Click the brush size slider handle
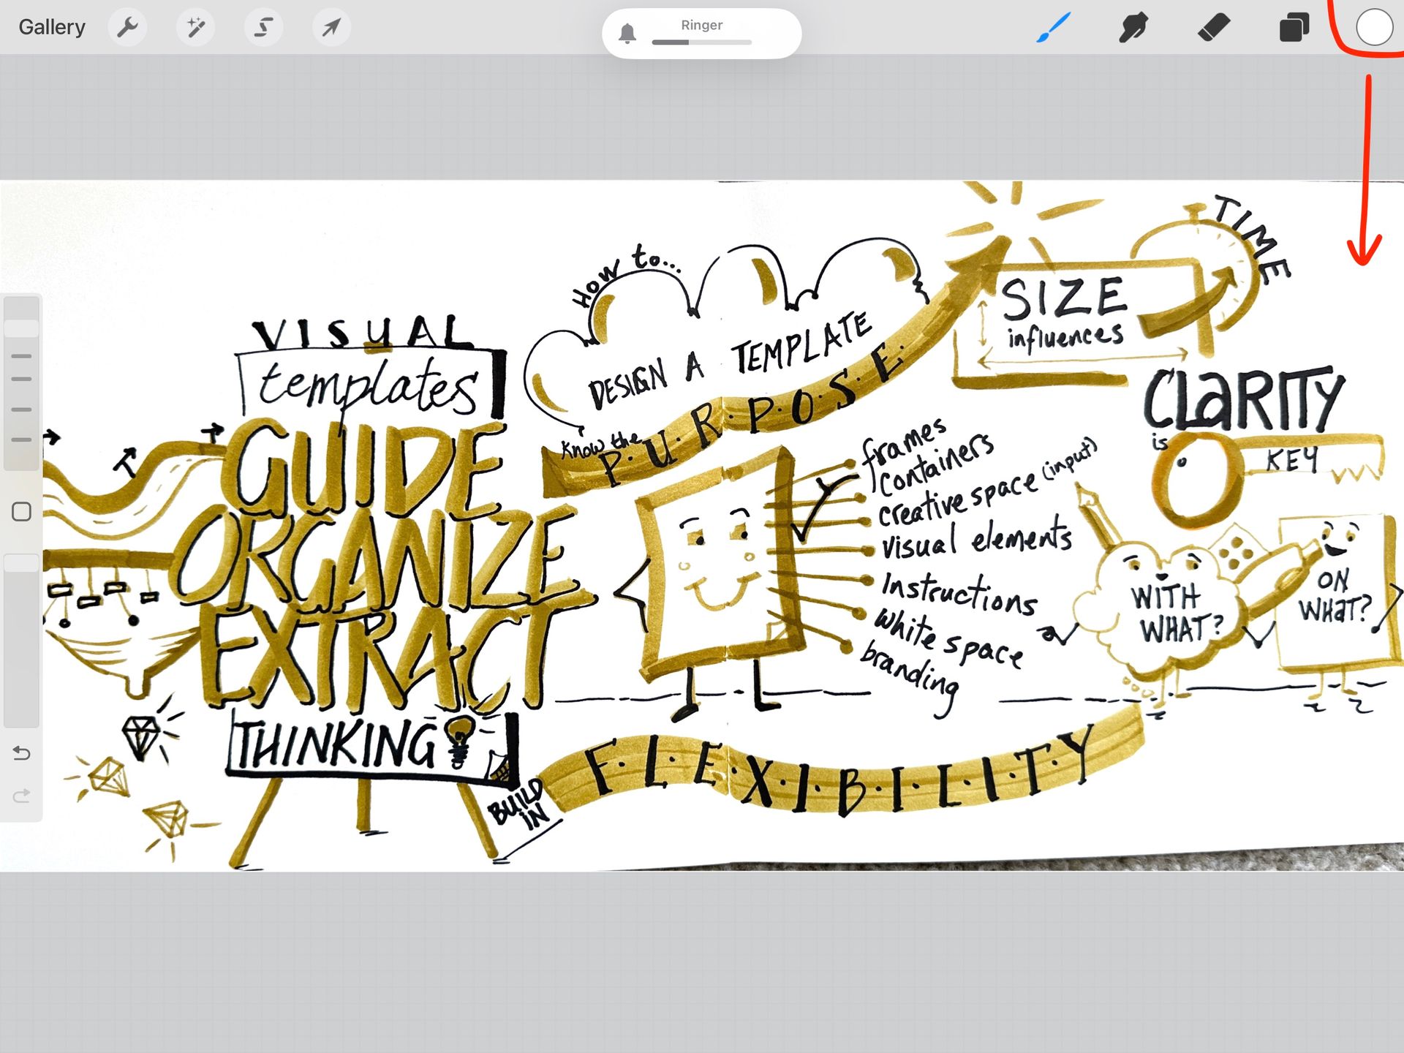Screen dimensions: 1404x1053 22,328
